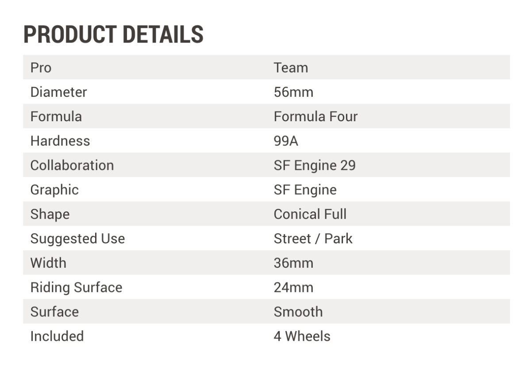
Task: Select the Pro row label
Action: click(x=41, y=68)
